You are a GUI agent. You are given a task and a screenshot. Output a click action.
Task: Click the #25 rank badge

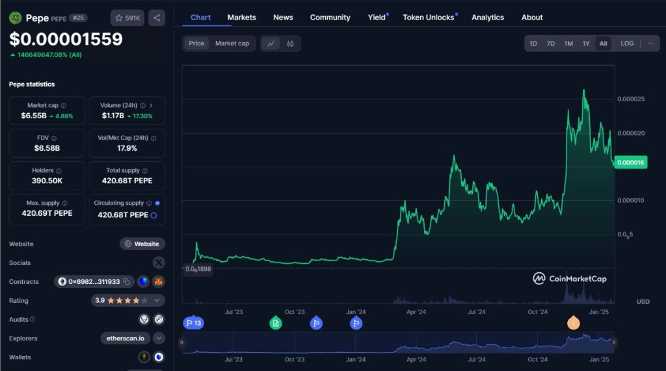point(78,18)
